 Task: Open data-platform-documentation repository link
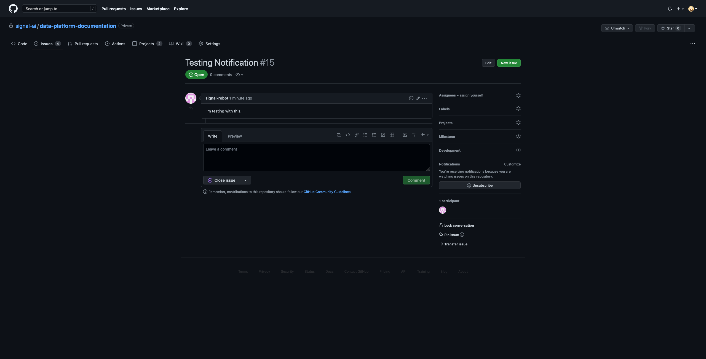pyautogui.click(x=78, y=26)
